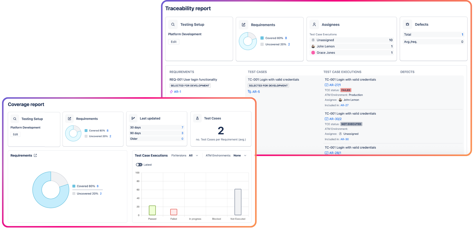Follow the AR-27 link beside Included in
Image resolution: width=474 pixels, height=231 pixels.
coord(344,105)
